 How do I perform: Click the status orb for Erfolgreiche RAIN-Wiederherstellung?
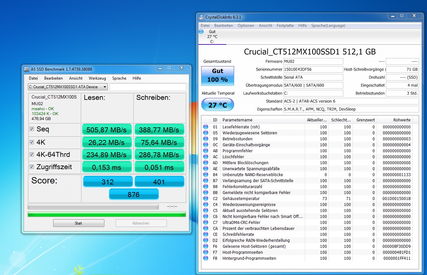(206, 240)
